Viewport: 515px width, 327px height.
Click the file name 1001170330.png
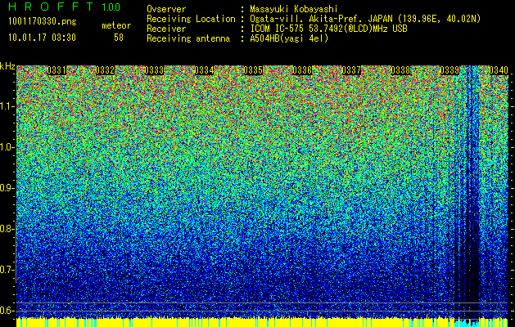point(43,22)
